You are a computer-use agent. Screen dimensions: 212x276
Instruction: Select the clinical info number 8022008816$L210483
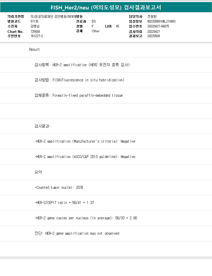[161, 21]
